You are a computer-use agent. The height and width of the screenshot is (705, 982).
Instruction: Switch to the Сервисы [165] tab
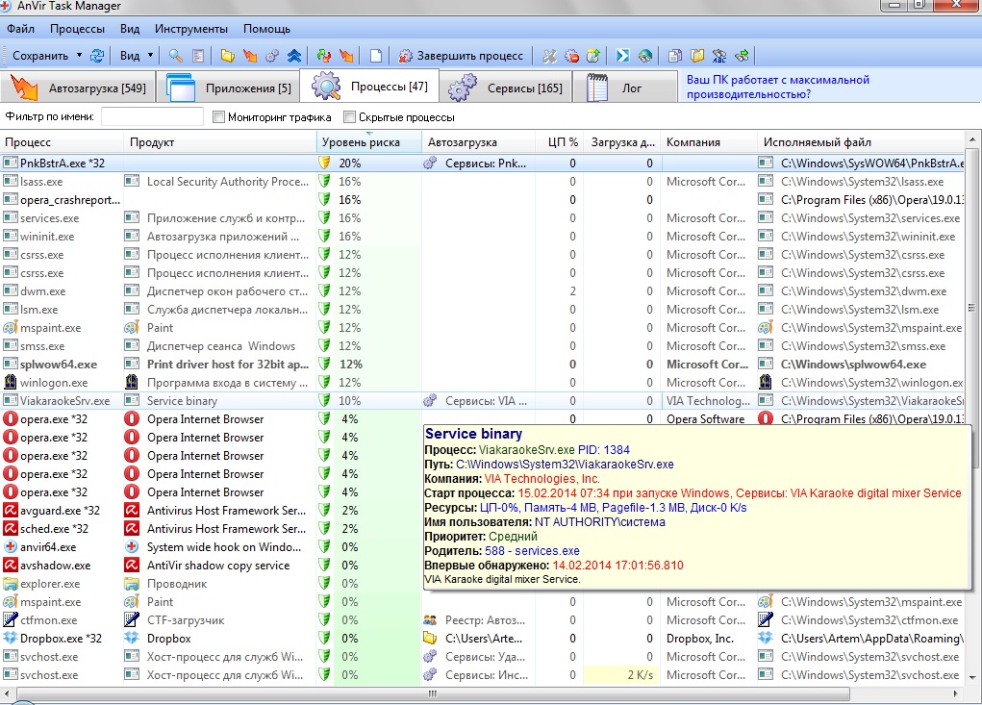[505, 88]
